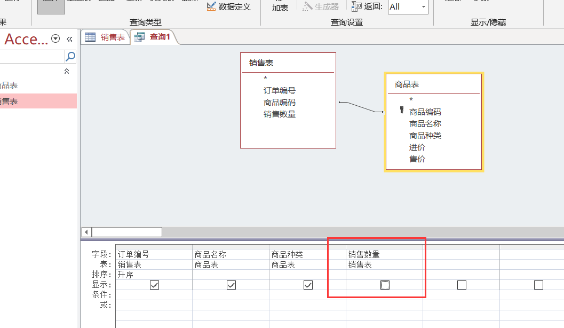Uncheck the 显示 box for 商品种类
564x328 pixels.
(308, 285)
